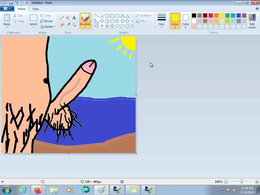Choose the Oval shape
260x195 pixels.
[x=107, y=16]
